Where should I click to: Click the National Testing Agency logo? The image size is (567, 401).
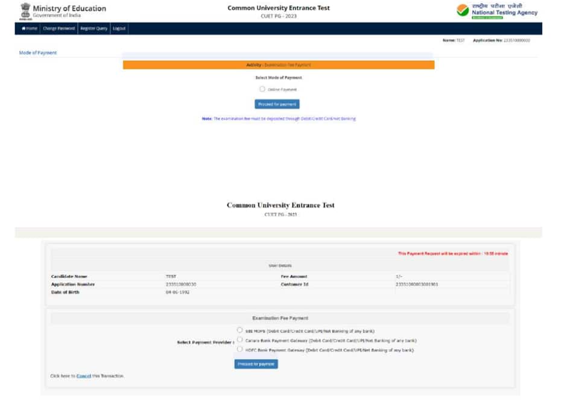coord(462,11)
